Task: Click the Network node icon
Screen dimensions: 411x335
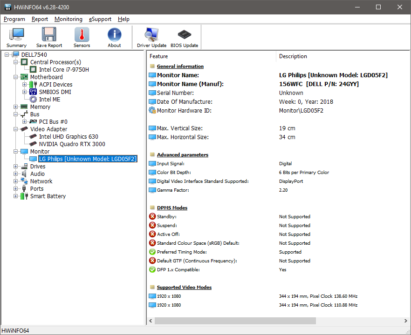Action: click(x=24, y=181)
